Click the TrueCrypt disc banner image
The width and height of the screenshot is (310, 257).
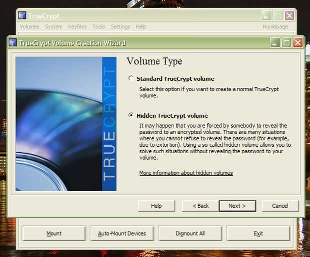(66, 124)
